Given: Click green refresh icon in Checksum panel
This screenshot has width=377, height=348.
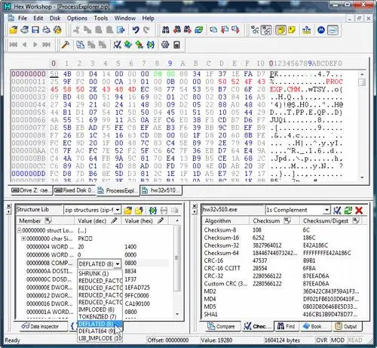Looking at the screenshot, I should point(348,211).
